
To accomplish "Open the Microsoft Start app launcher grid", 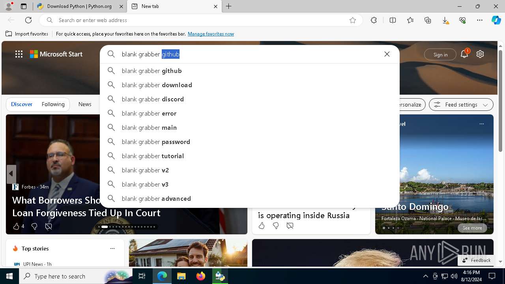I will (19, 54).
